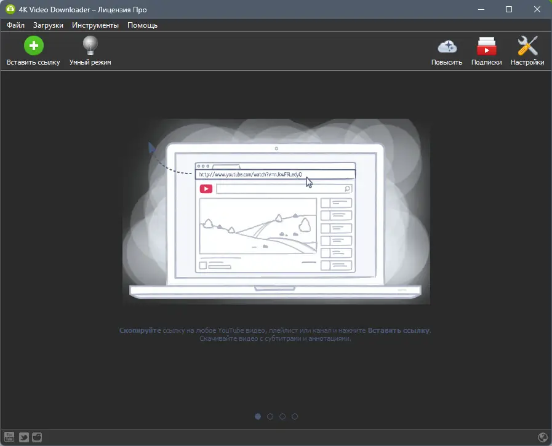Open the Инструменты menu
This screenshot has width=552, height=446.
pos(95,25)
